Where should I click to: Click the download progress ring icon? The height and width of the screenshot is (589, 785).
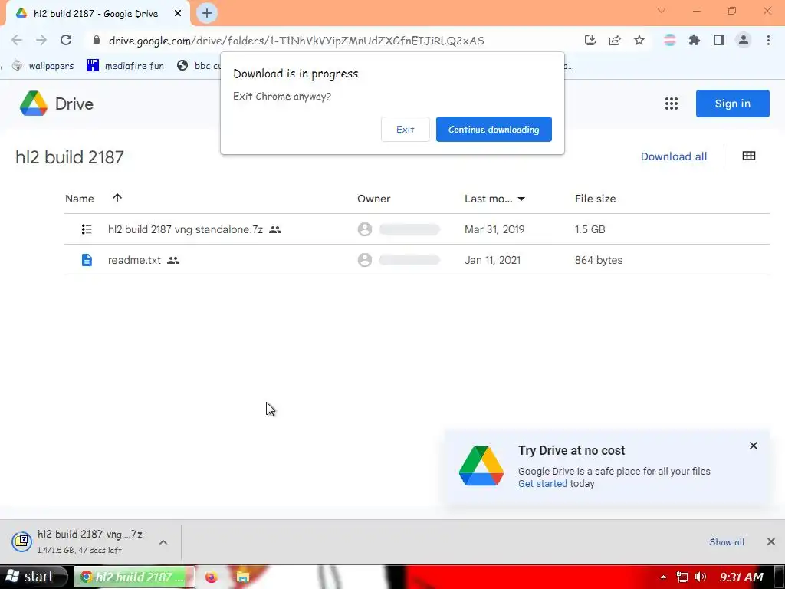pyautogui.click(x=21, y=541)
